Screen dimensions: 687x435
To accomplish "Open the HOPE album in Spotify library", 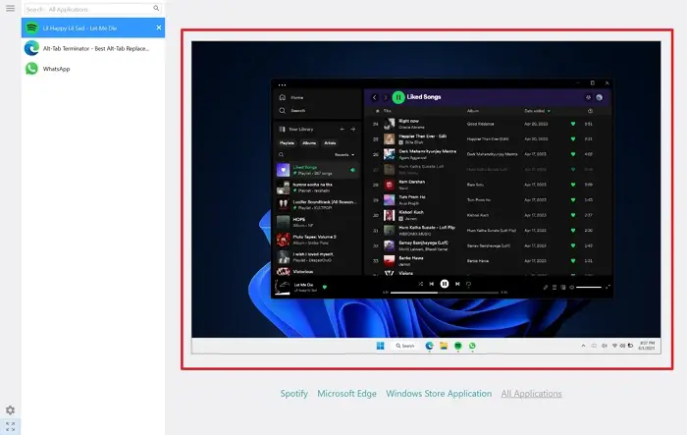I will pos(318,222).
